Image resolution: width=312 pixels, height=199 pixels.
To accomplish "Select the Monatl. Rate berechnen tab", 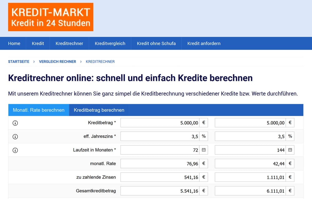I will pyautogui.click(x=39, y=110).
